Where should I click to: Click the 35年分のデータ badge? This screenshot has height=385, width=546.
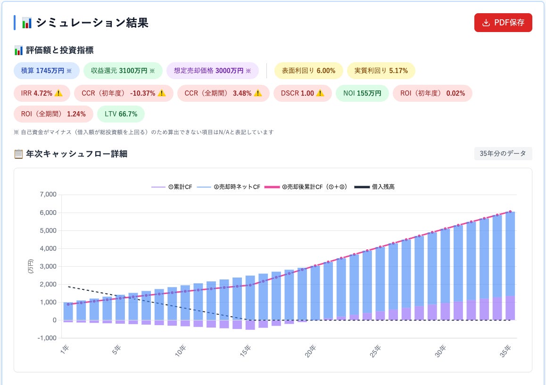[503, 154]
